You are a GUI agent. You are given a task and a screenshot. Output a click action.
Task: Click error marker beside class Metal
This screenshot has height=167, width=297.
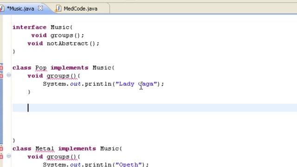pyautogui.click(x=1, y=148)
